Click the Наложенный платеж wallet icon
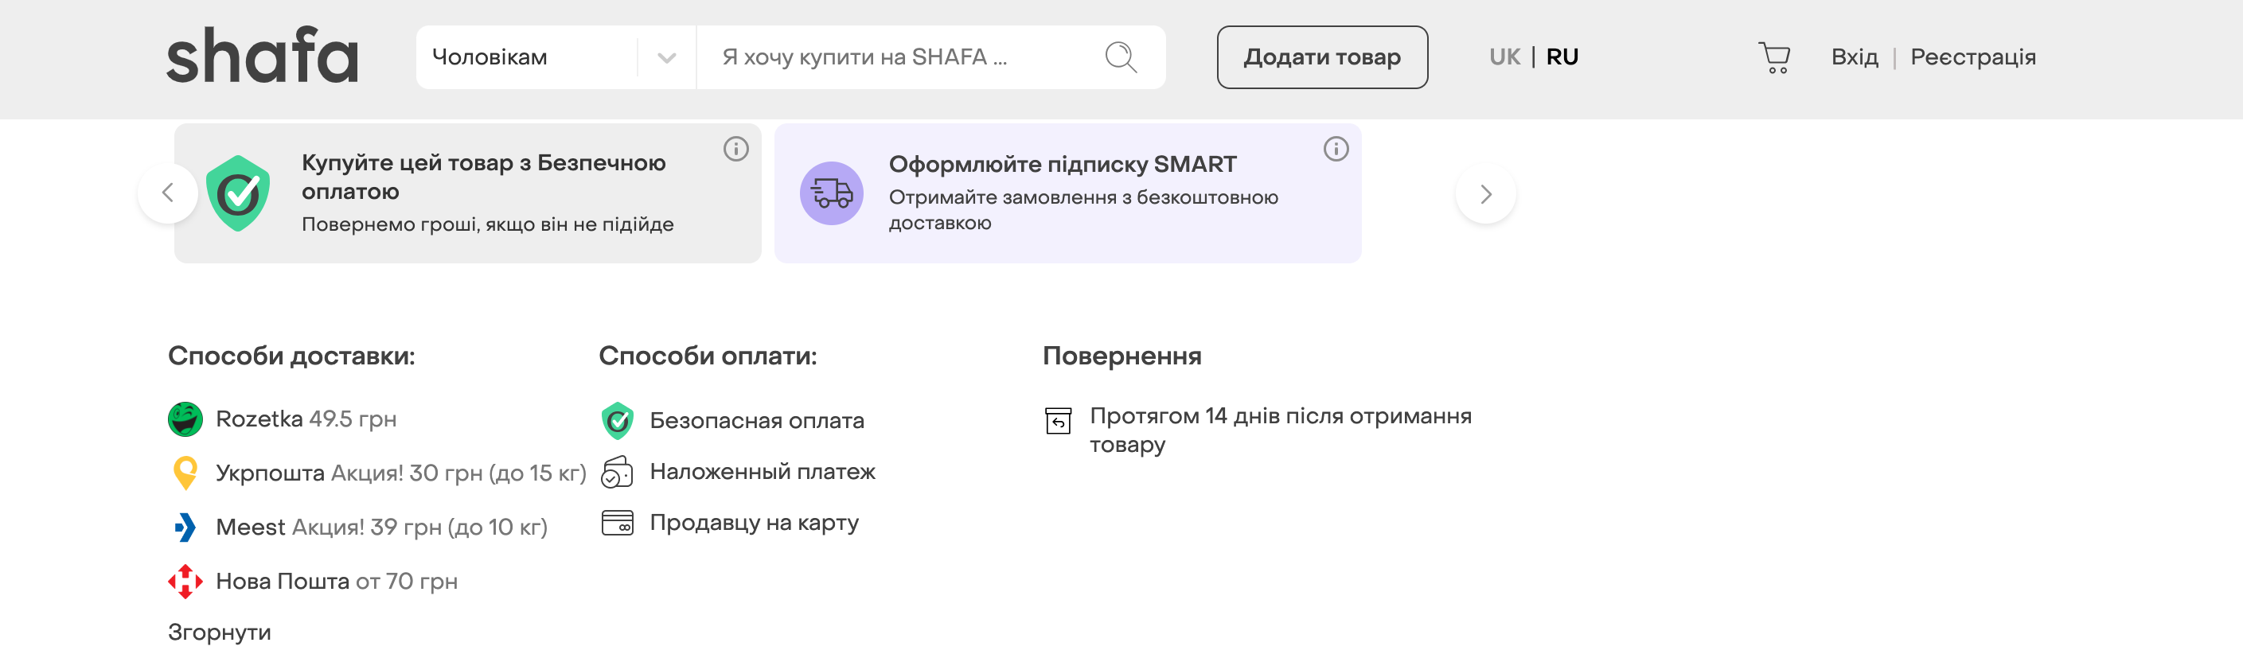The height and width of the screenshot is (662, 2243). pyautogui.click(x=618, y=473)
